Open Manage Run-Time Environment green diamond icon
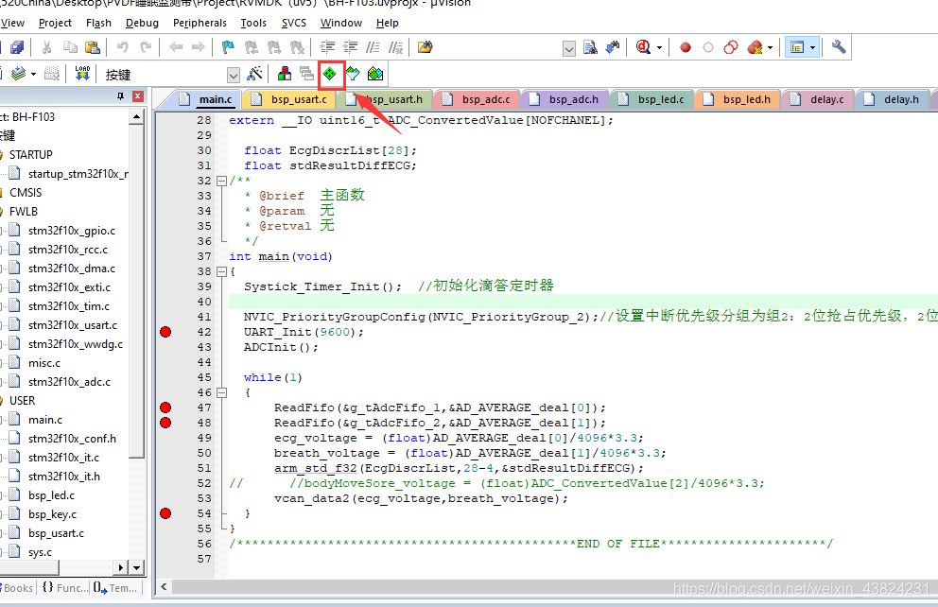This screenshot has width=938, height=607. coord(330,74)
